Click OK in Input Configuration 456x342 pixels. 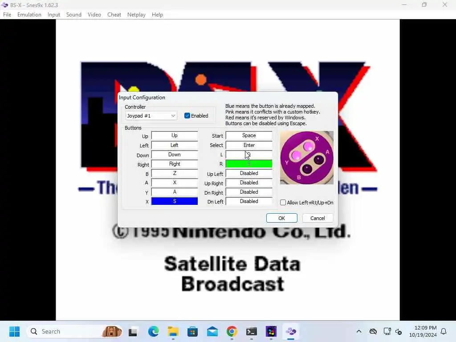pyautogui.click(x=281, y=218)
